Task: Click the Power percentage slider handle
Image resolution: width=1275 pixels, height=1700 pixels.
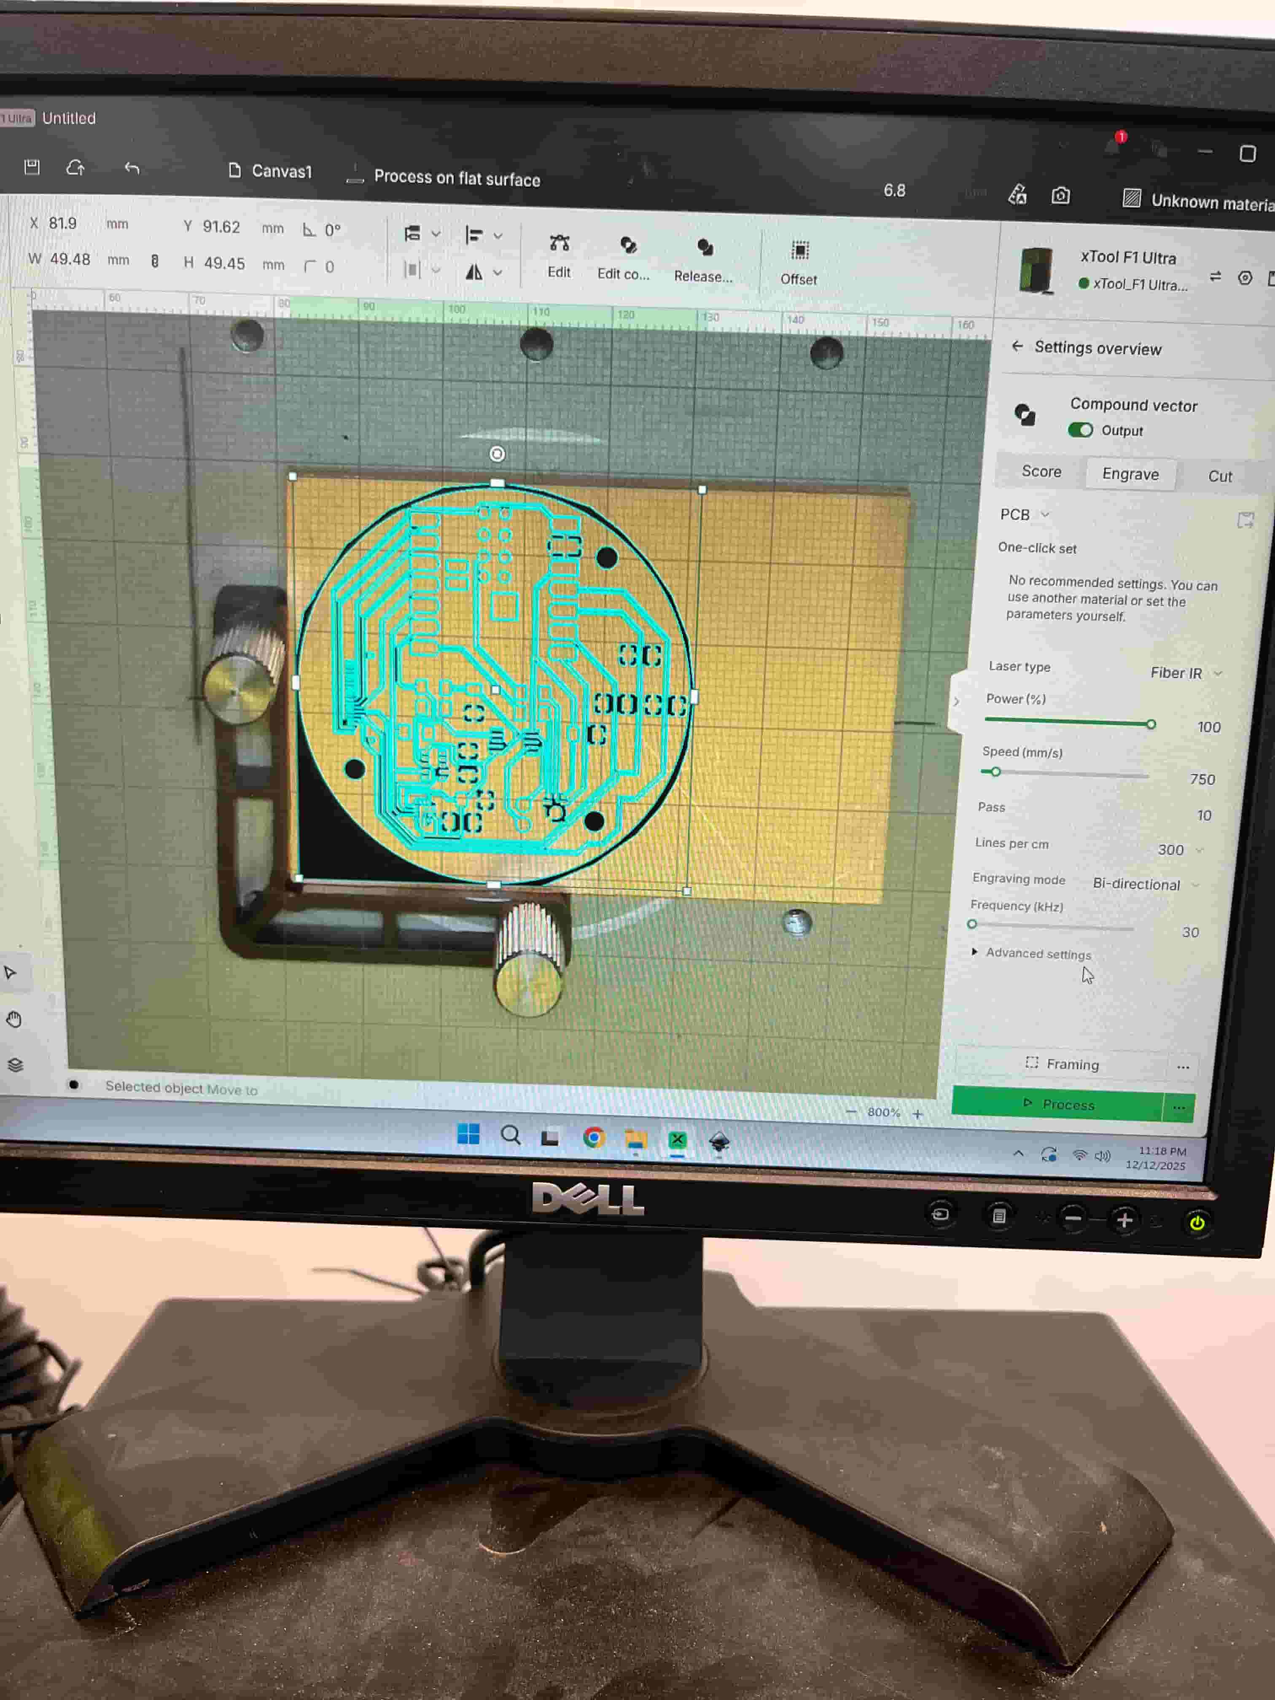Action: pos(1151,725)
